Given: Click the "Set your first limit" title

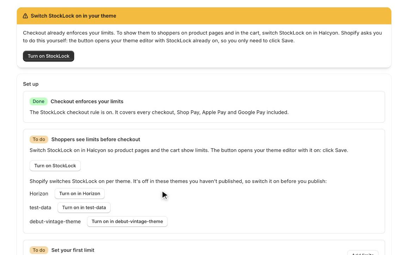Looking at the screenshot, I should click(73, 250).
